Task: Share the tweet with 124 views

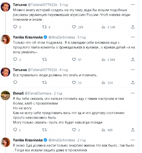Action: pos(133,83)
